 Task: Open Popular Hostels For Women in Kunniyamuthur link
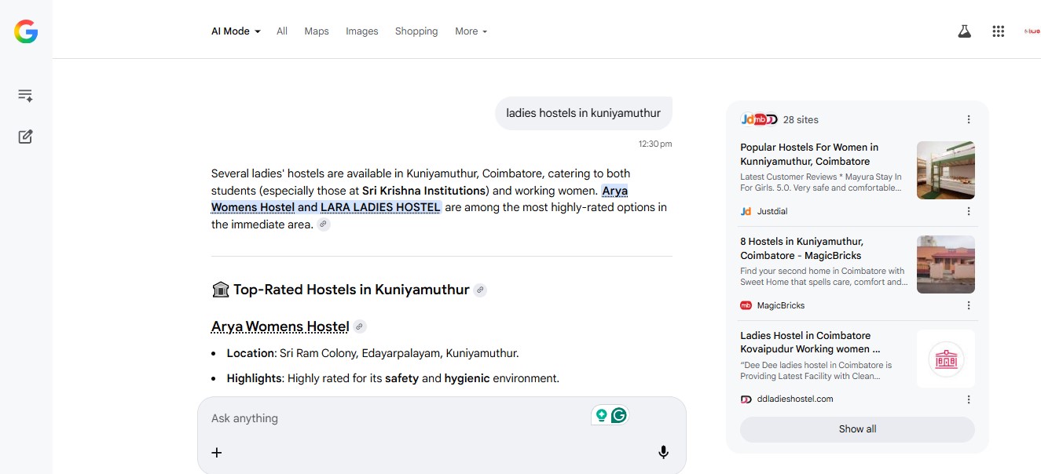click(x=809, y=154)
